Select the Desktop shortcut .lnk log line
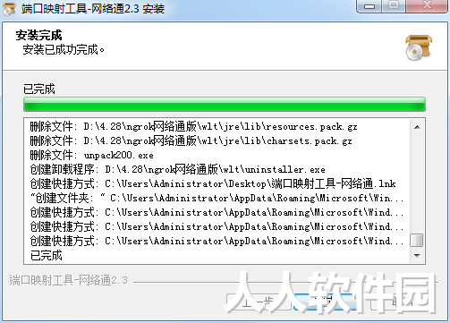 coord(213,183)
